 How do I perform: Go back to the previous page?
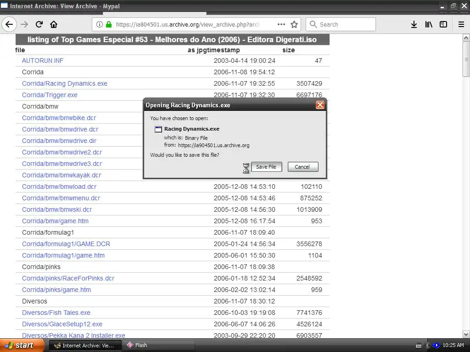pos(9,24)
